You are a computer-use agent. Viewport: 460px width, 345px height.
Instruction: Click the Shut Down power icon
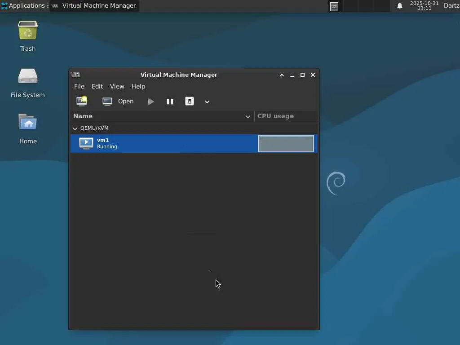190,101
